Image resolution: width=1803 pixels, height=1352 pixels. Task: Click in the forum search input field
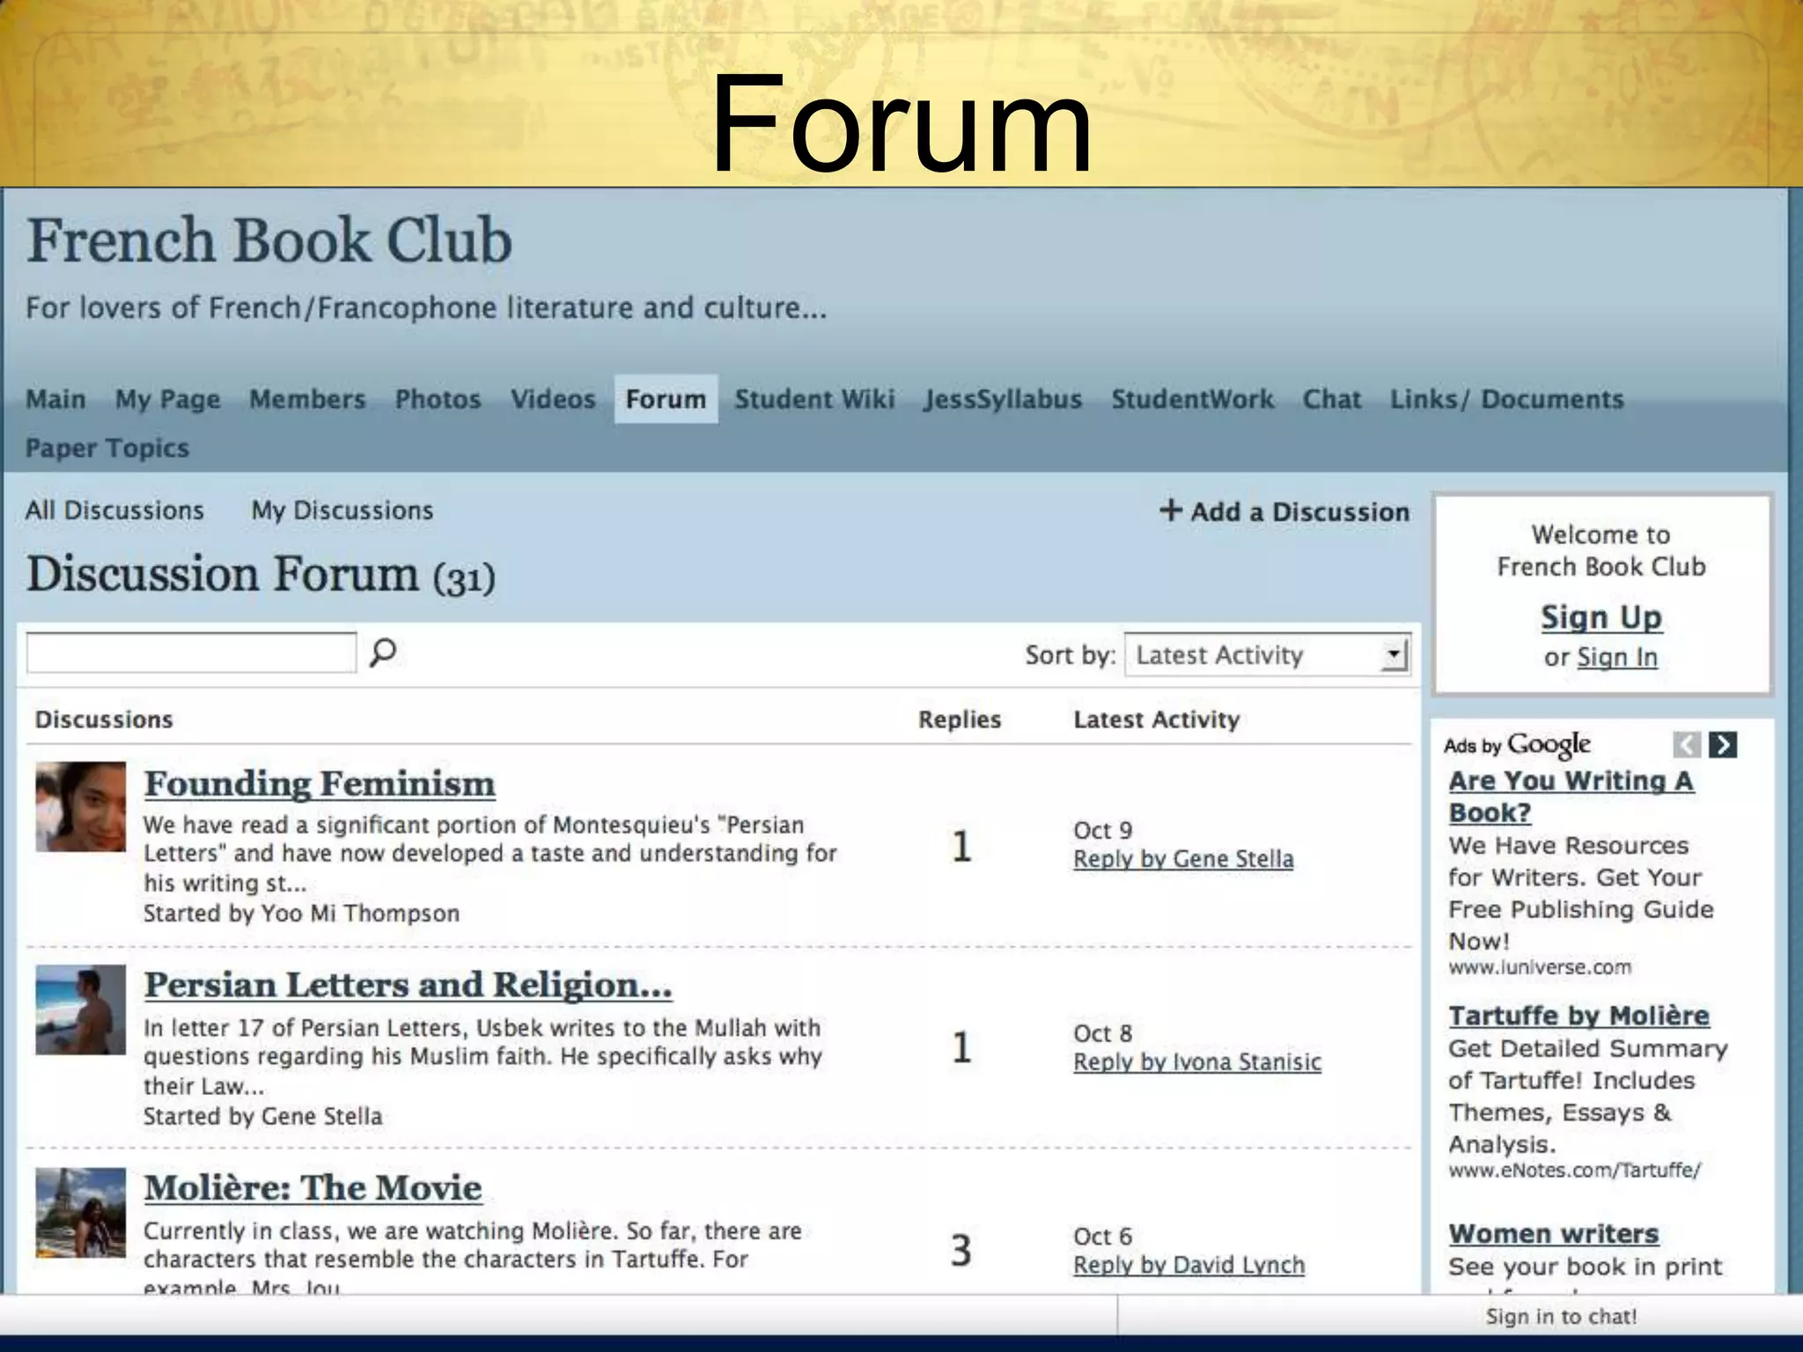191,653
